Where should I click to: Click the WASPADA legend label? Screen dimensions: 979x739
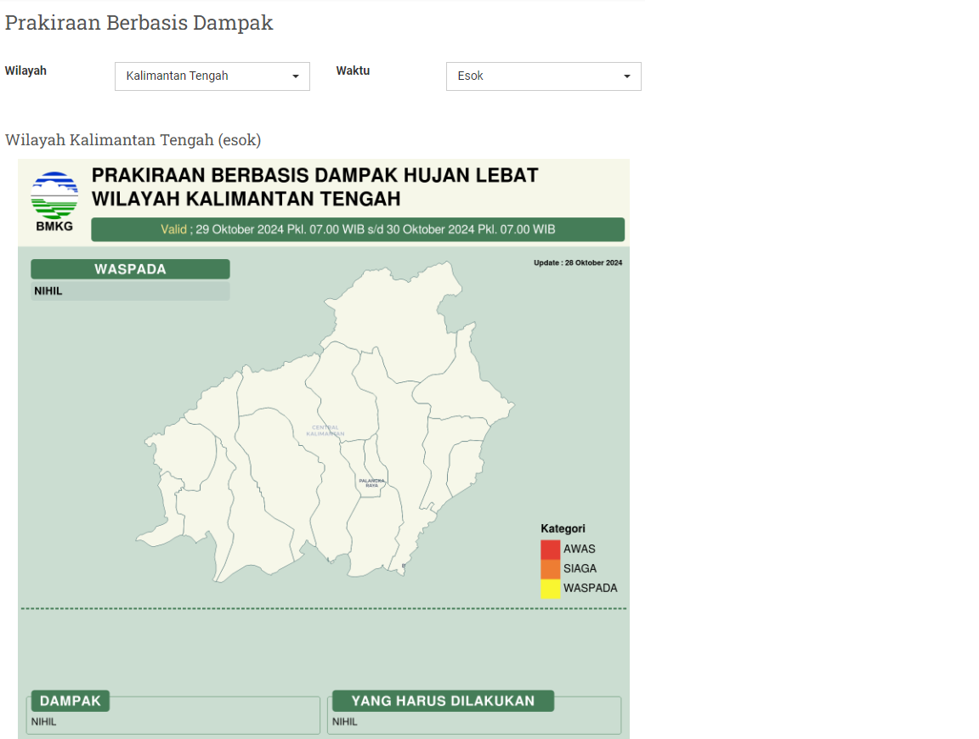click(590, 588)
